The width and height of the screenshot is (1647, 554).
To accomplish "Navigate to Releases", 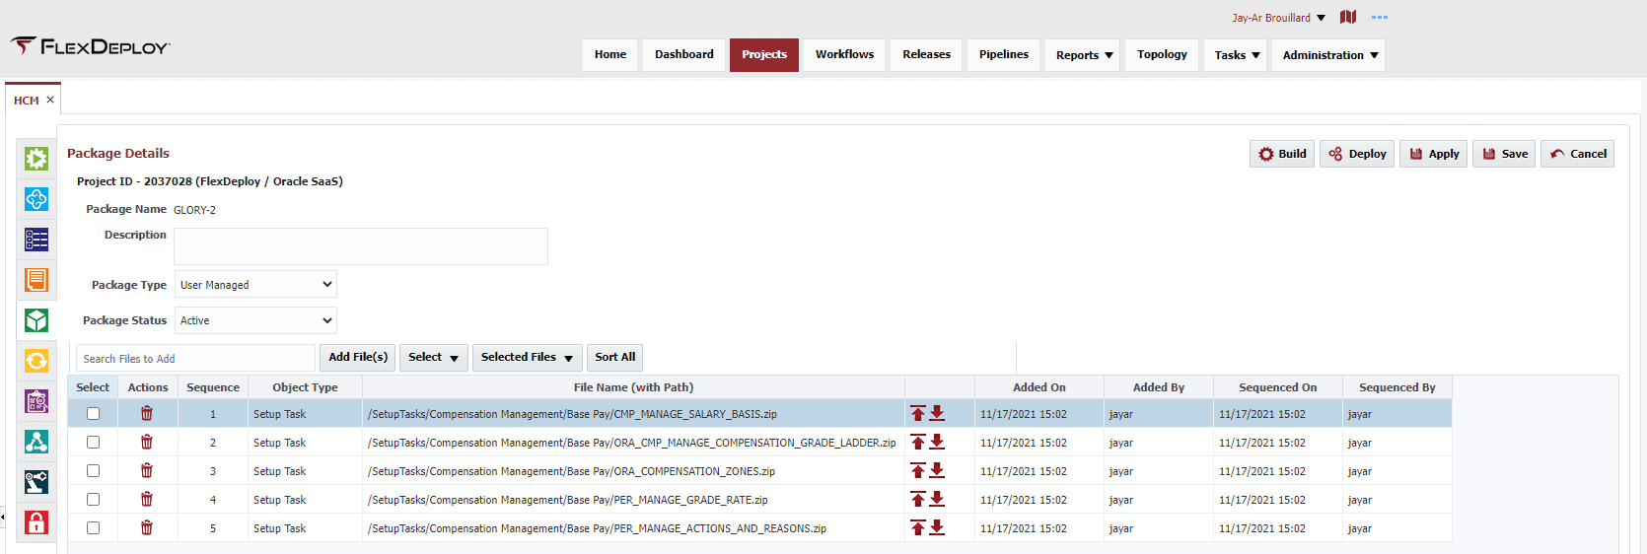I will [x=926, y=55].
